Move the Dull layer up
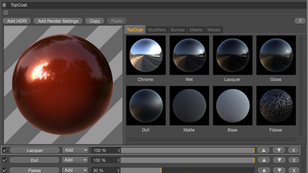Image resolution: width=308 pixels, height=173 pixels. (264, 160)
